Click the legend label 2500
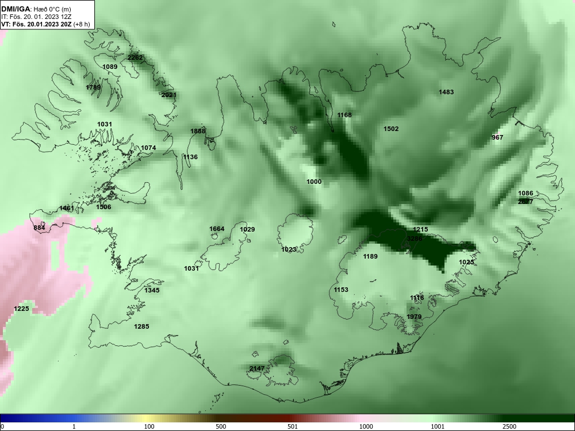This screenshot has height=431, width=575. [509, 426]
